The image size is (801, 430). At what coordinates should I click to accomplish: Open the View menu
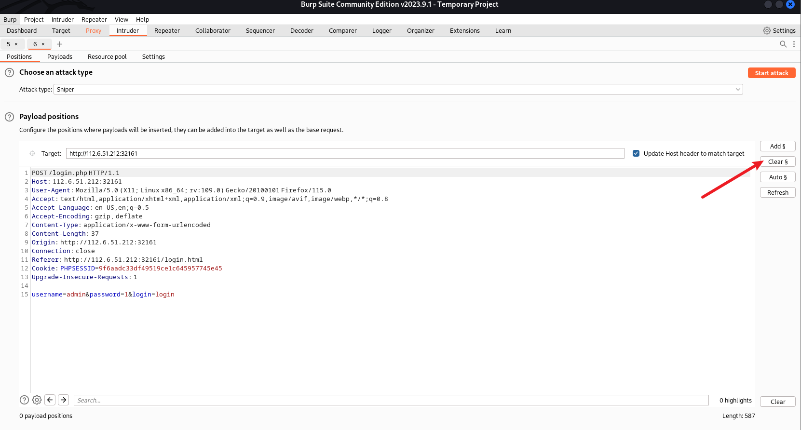[x=122, y=19]
